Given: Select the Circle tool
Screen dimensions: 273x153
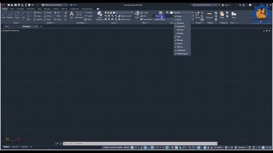Looking at the screenshot, I should [17, 15].
